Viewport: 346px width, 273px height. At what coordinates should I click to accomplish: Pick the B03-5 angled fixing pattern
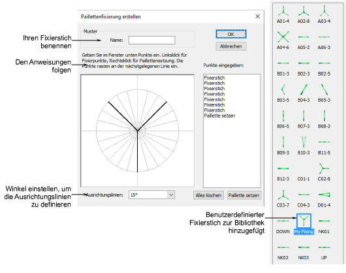(x=283, y=93)
